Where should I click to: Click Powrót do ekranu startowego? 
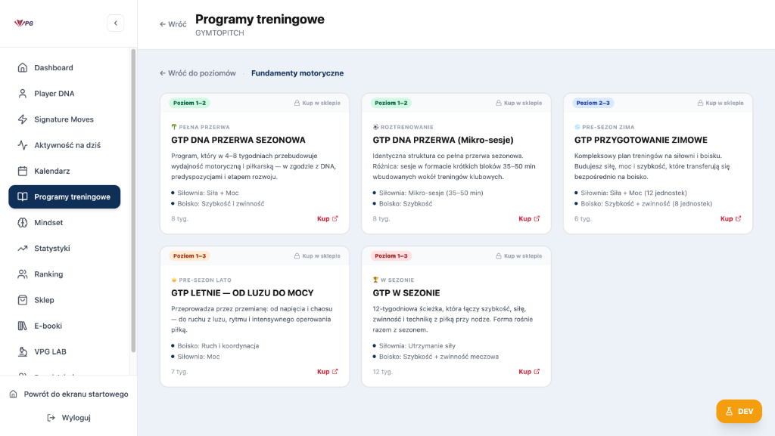pyautogui.click(x=69, y=394)
